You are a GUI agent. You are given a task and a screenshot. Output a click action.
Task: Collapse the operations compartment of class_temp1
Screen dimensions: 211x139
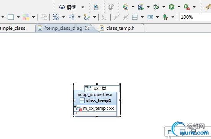tap(75, 113)
